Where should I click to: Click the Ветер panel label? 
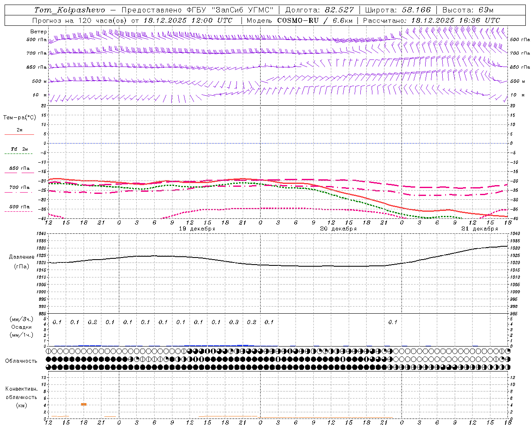point(38,32)
